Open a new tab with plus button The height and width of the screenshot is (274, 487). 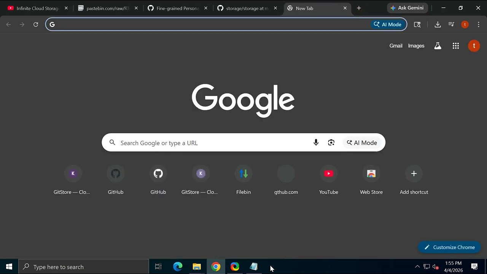(x=359, y=8)
